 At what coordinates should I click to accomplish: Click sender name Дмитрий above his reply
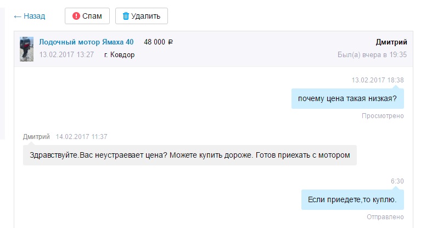point(36,136)
